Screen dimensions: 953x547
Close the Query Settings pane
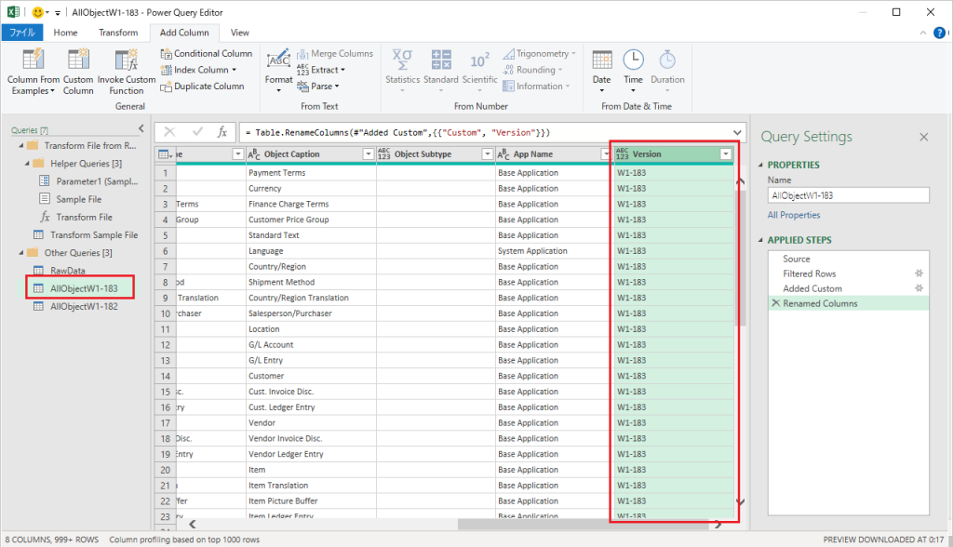924,137
